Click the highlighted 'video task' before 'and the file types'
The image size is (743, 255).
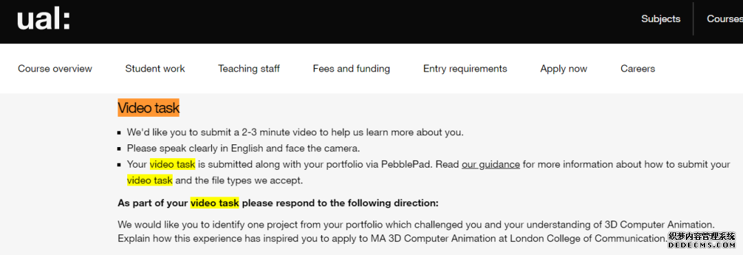point(150,180)
